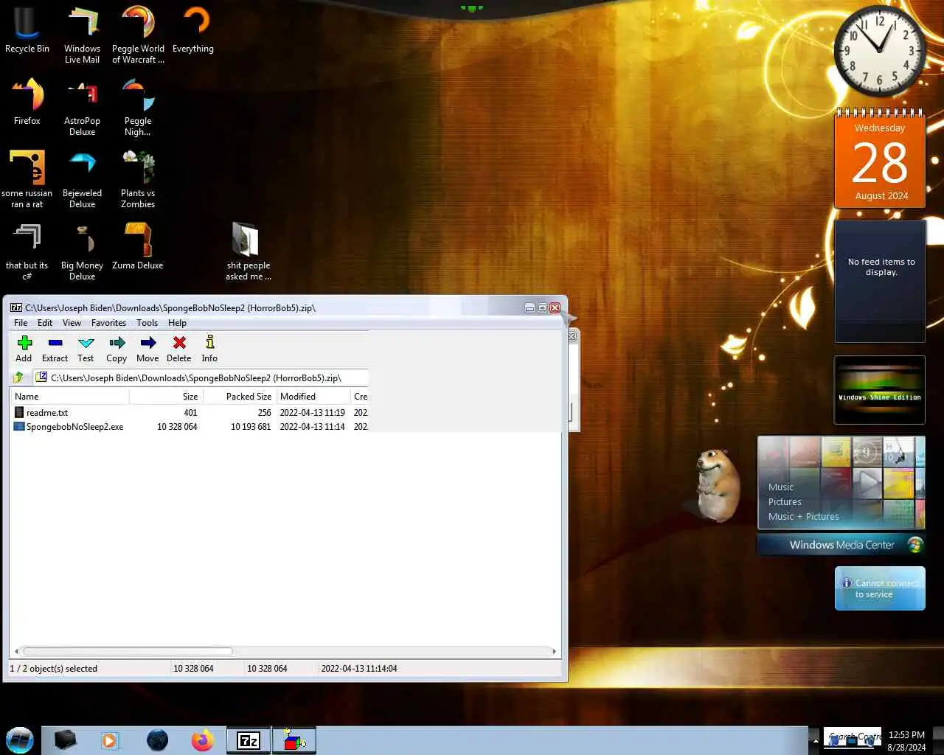Image resolution: width=944 pixels, height=755 pixels.
Task: Open the Edit menu in 7-Zip
Action: [x=45, y=323]
